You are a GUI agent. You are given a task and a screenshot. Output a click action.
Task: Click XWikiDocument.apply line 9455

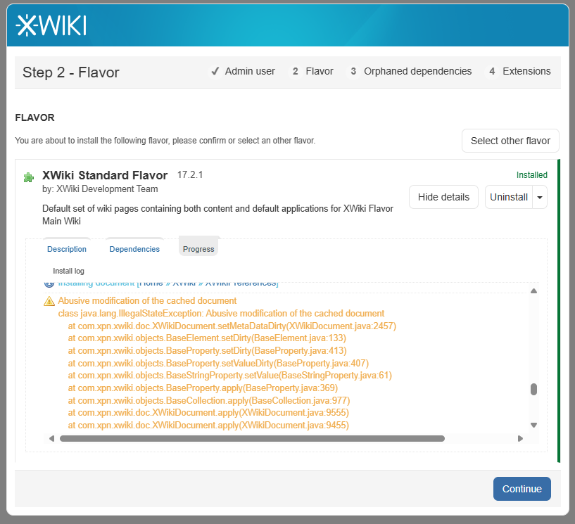(x=208, y=425)
